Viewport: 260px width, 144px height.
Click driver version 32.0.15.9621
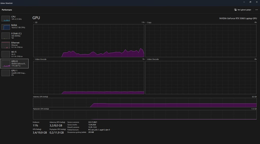93,122
